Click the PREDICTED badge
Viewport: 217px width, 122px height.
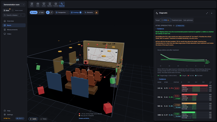[x=180, y=26]
